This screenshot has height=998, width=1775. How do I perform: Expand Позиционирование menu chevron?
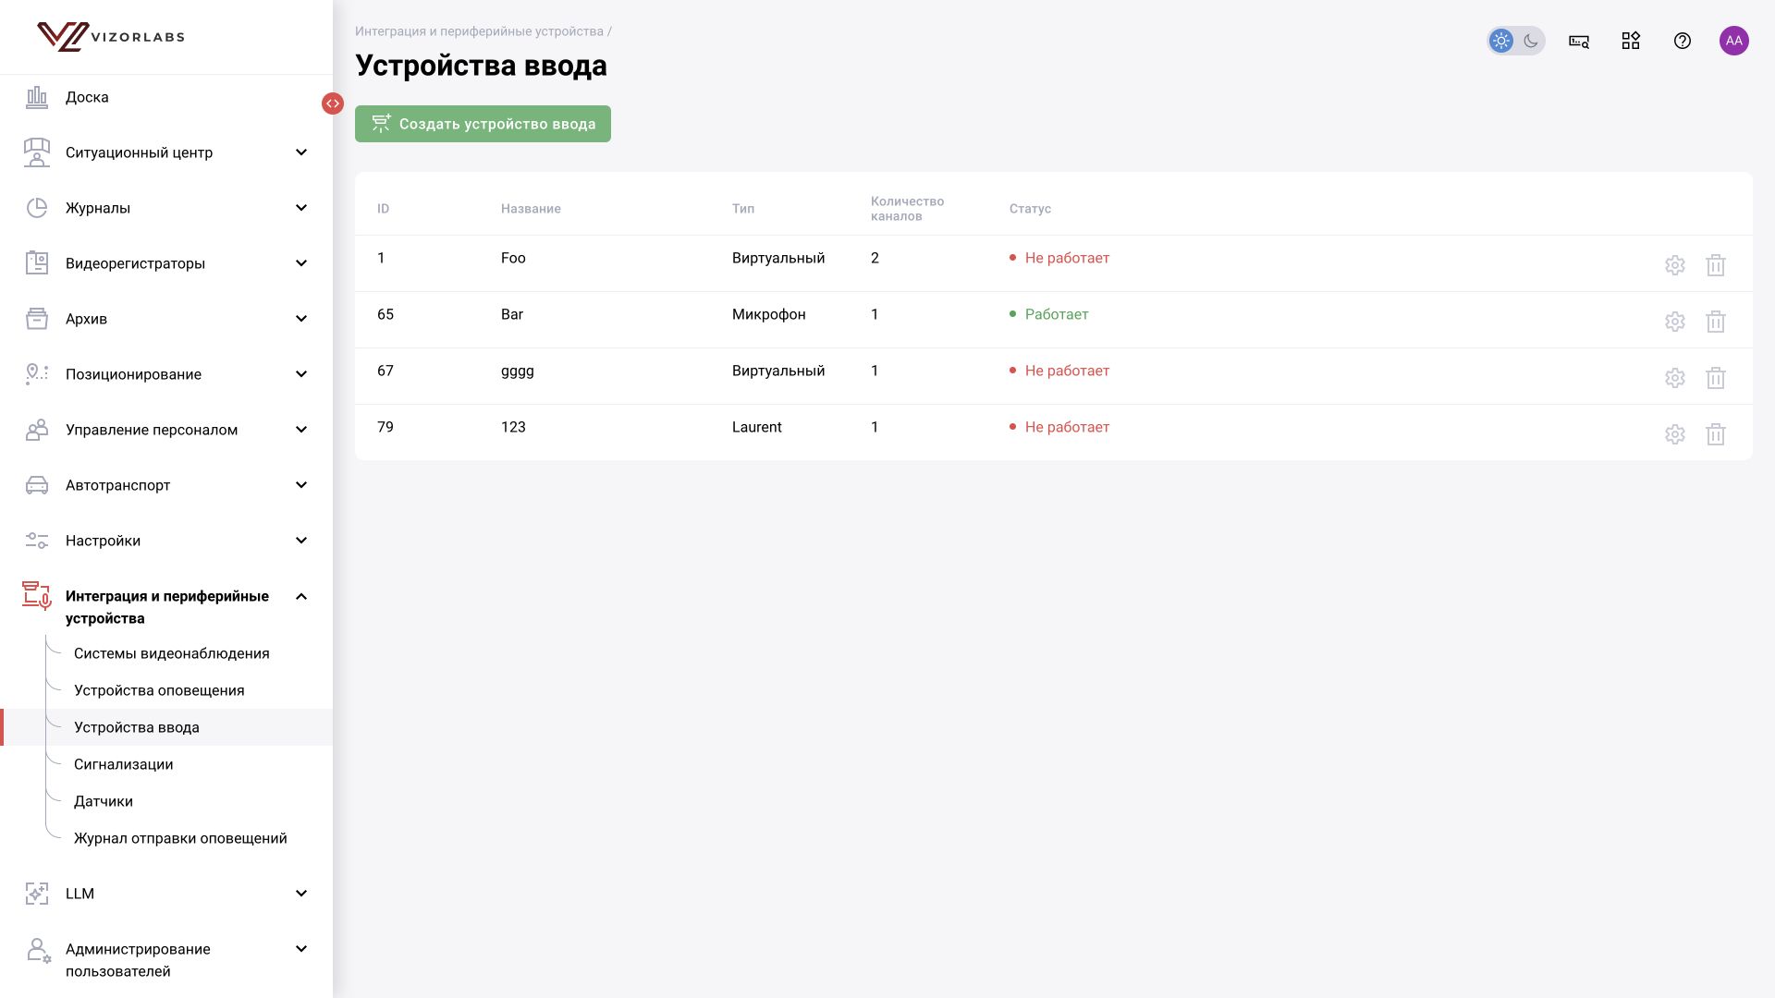coord(301,374)
